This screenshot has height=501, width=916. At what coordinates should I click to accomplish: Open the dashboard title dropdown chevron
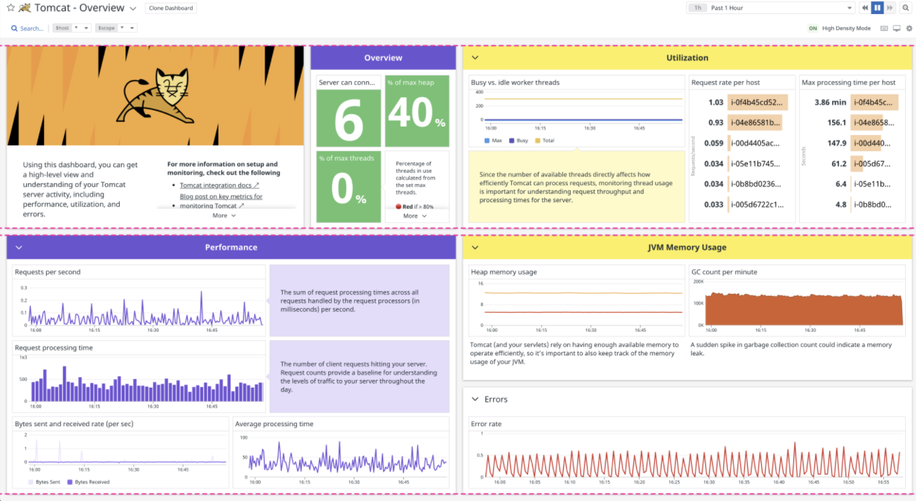[132, 8]
